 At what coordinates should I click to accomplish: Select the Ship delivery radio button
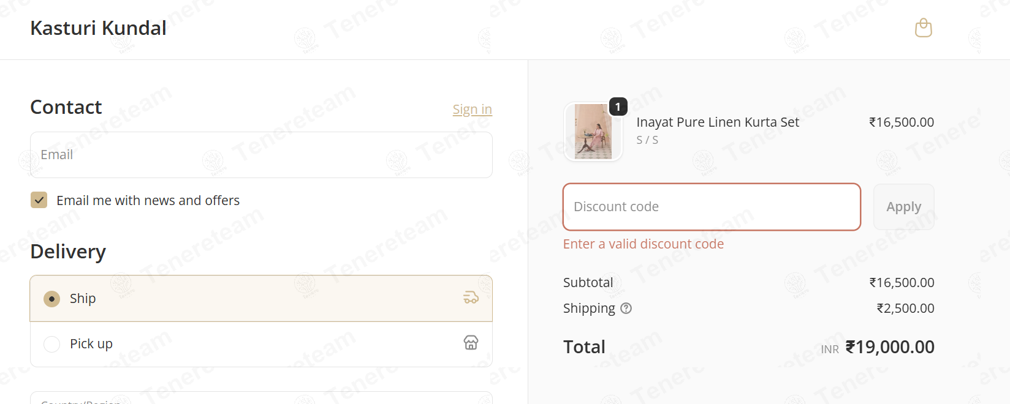pyautogui.click(x=52, y=299)
